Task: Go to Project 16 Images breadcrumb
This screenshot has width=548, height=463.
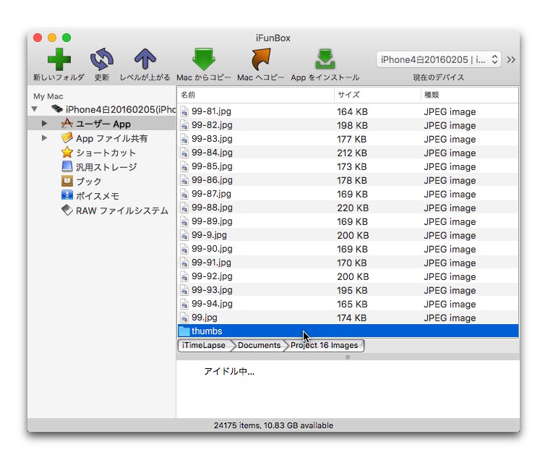Action: pos(325,345)
